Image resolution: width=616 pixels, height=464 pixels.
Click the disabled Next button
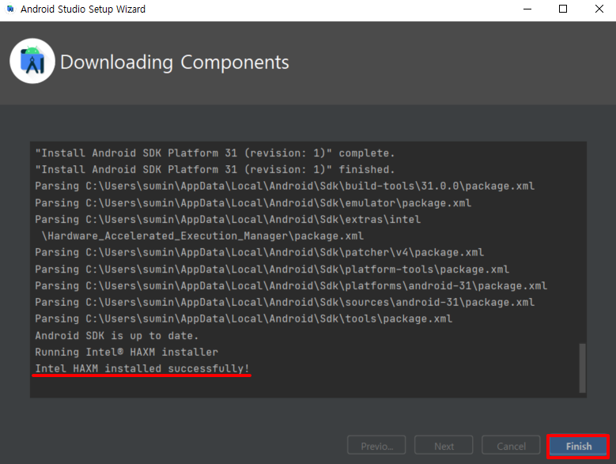click(444, 446)
